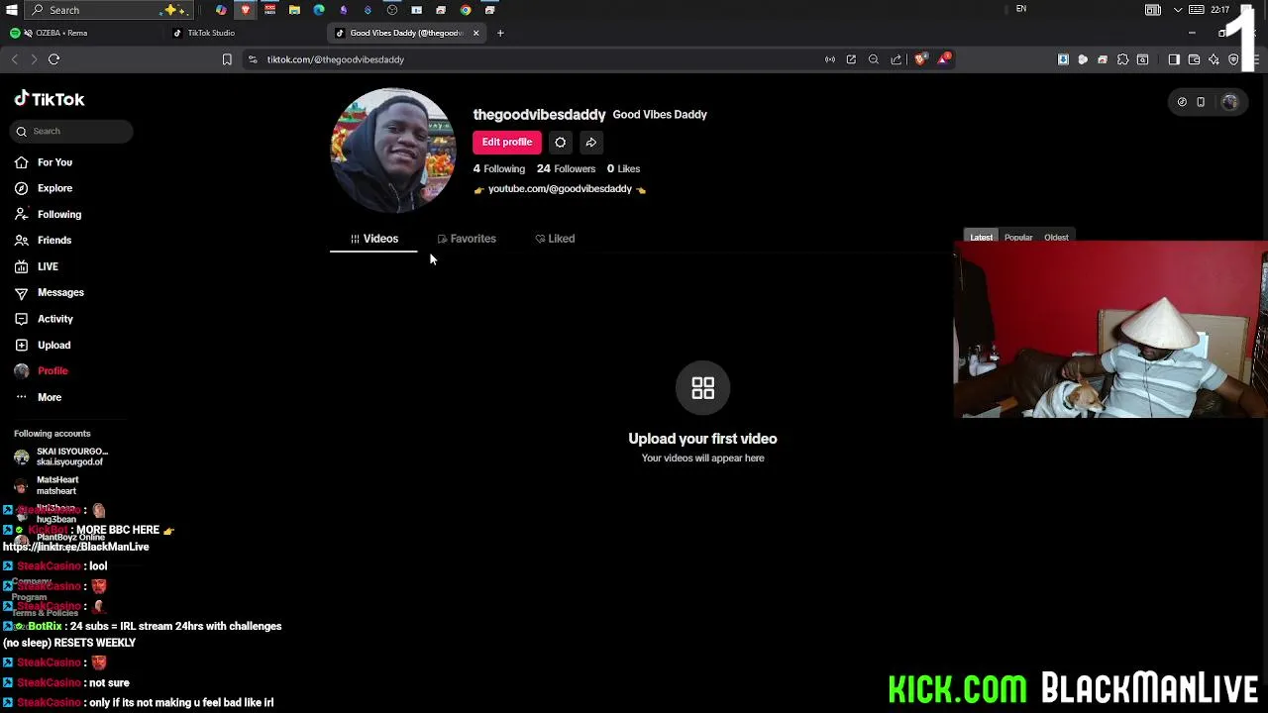Click the Edit profile button
1268x713 pixels.
(x=507, y=142)
